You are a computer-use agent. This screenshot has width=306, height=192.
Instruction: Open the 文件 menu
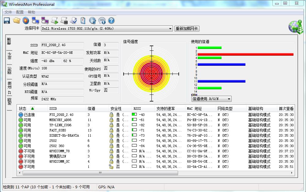point(8,12)
